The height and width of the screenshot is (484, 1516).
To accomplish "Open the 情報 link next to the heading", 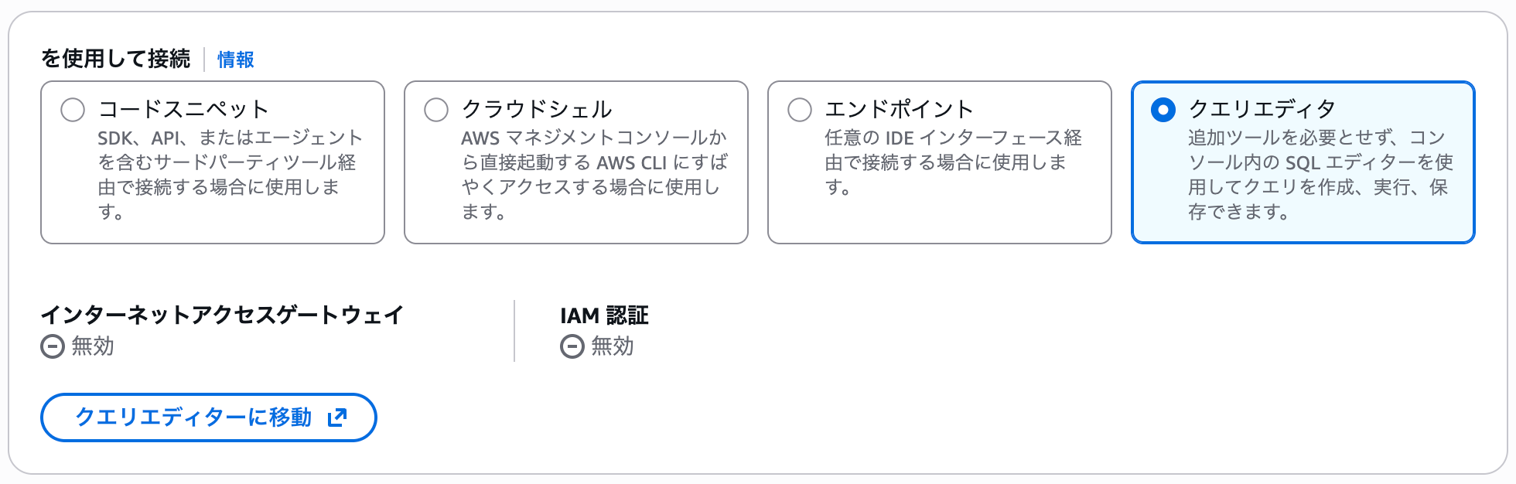I will point(236,60).
